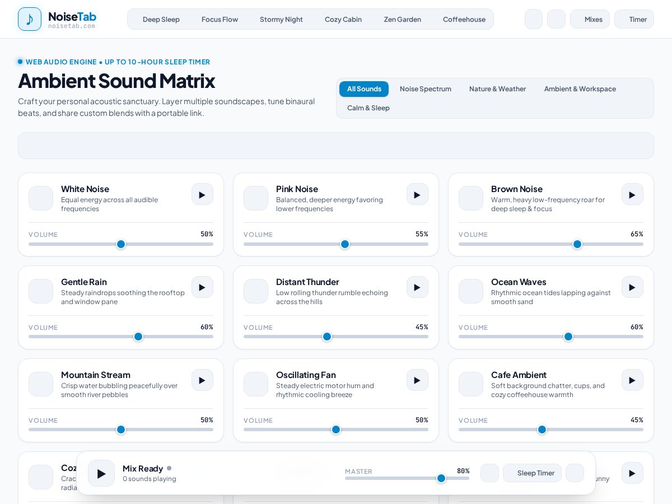Click the Mix Ready status label

pos(143,468)
